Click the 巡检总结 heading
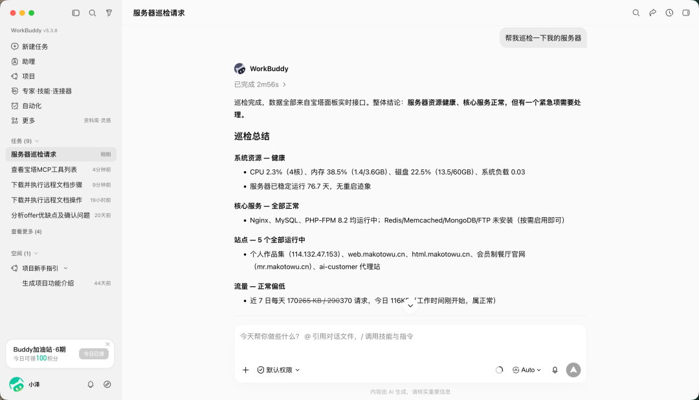Screen dimensions: 699x400 pos(252,136)
